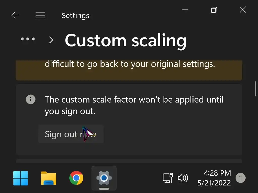
Task: Click the yellow warning banner text
Action: [130, 64]
